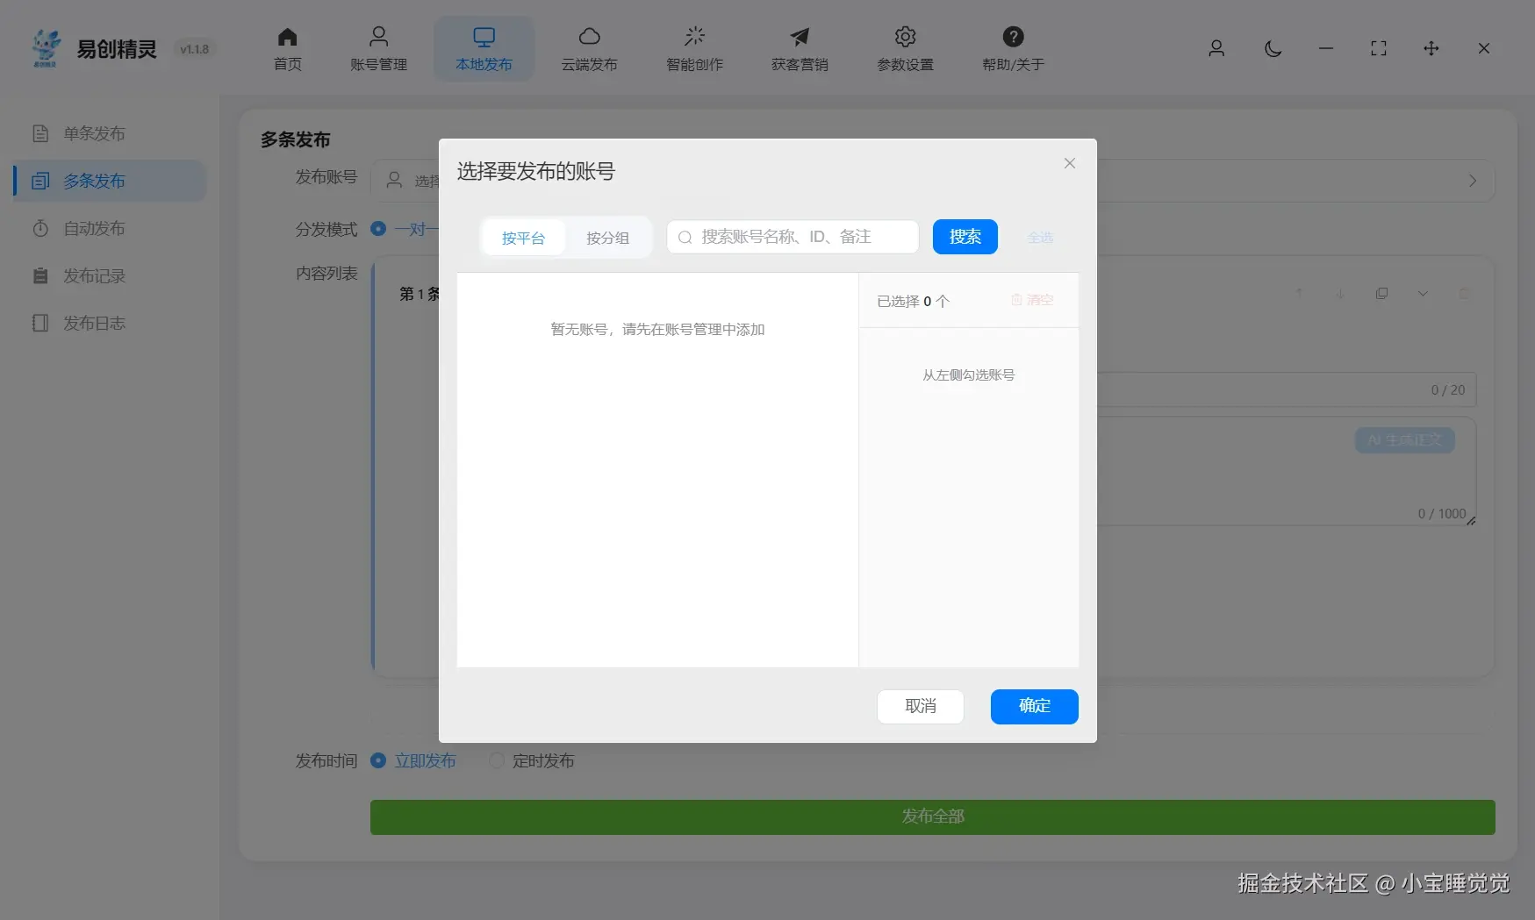Select the 定时发布 radio option
The height and width of the screenshot is (920, 1535).
[498, 761]
